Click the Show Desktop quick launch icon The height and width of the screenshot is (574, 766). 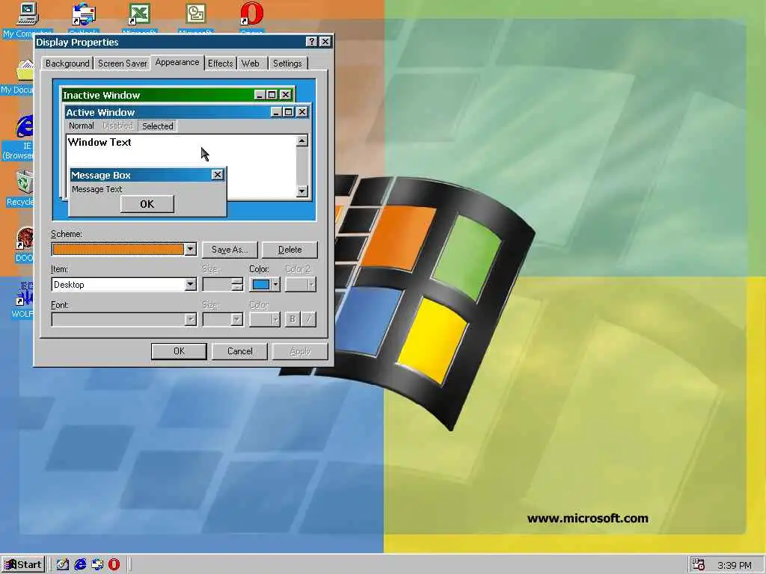[x=63, y=564]
